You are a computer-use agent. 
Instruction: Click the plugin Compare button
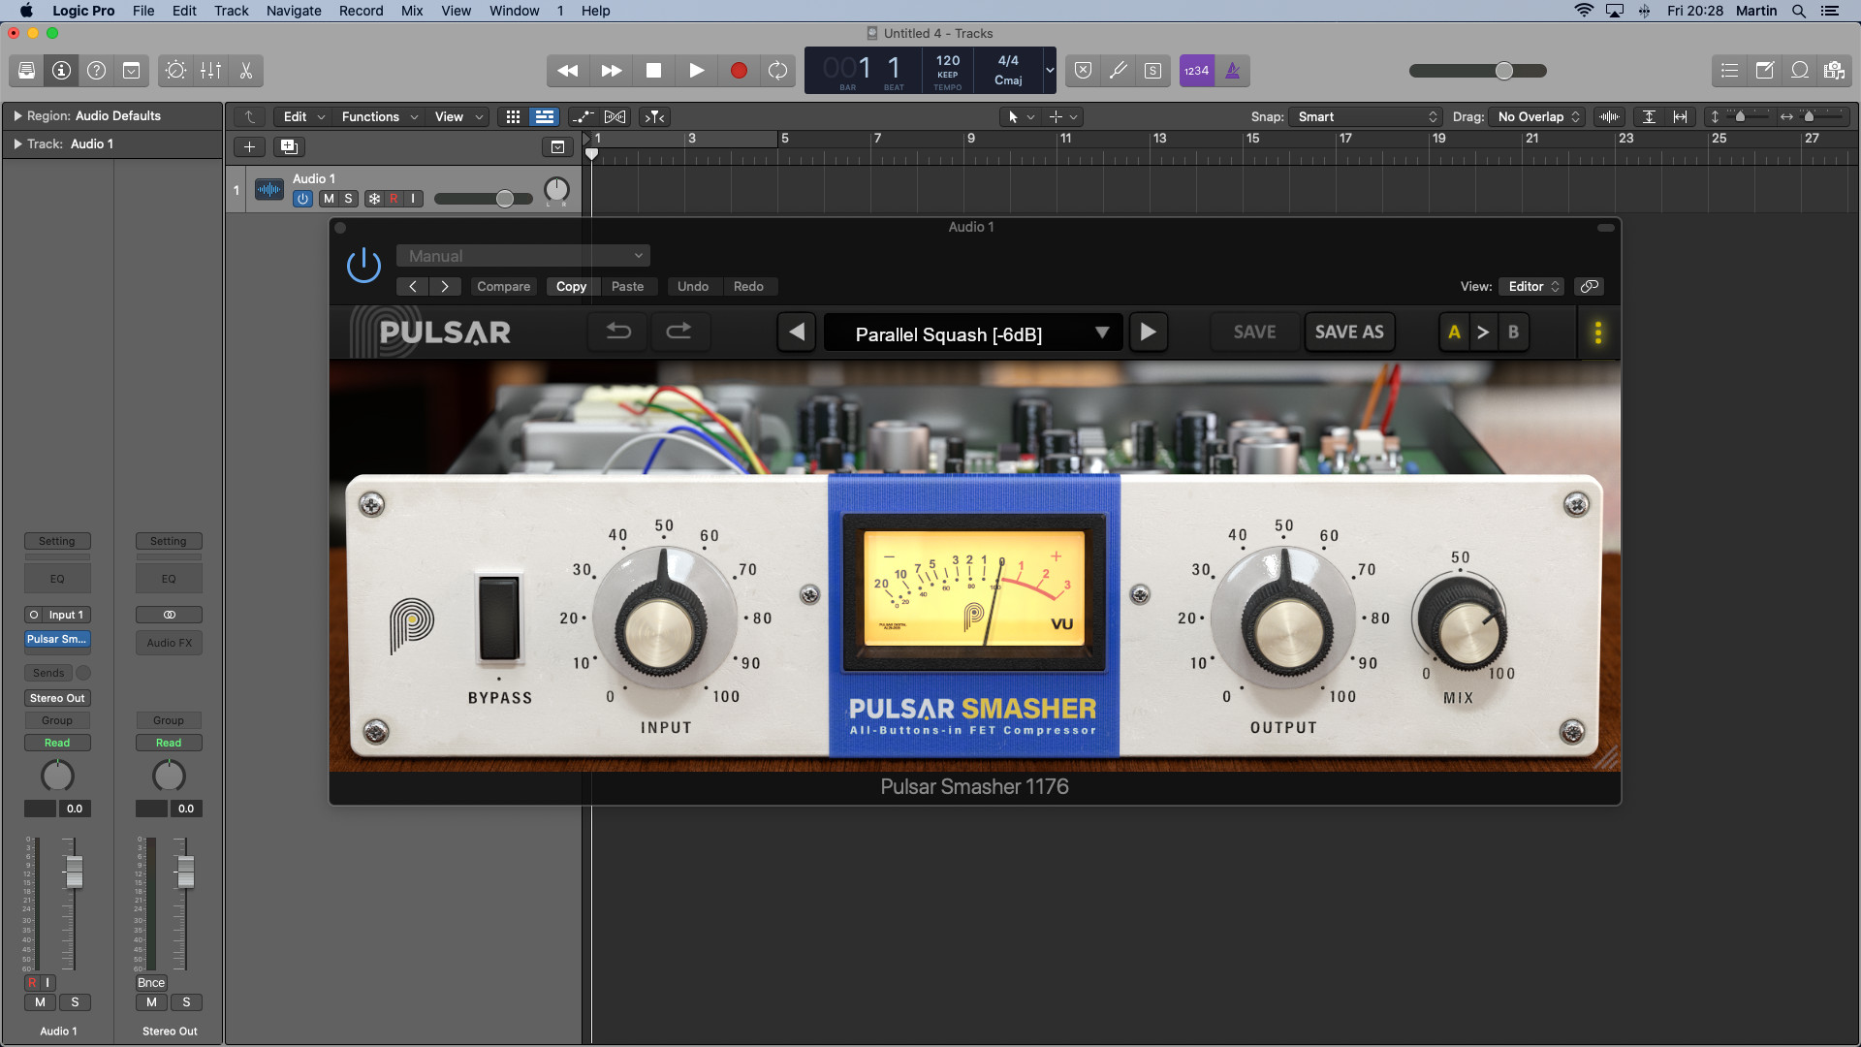(504, 286)
